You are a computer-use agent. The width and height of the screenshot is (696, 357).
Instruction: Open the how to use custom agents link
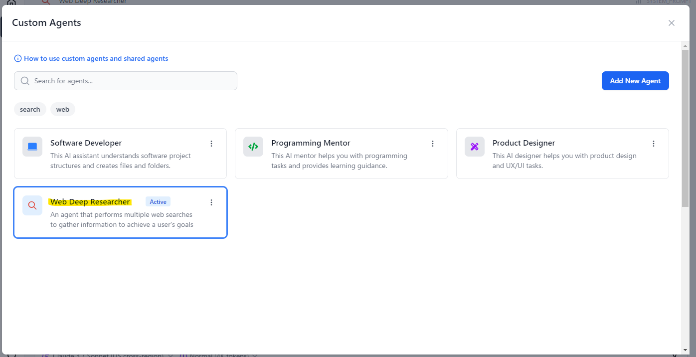click(96, 58)
